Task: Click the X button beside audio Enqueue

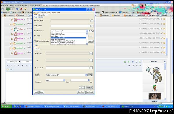Action: point(82,87)
